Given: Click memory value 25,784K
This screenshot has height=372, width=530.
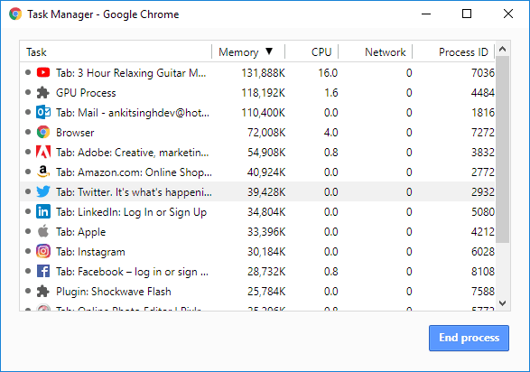Looking at the screenshot, I should pos(266,292).
